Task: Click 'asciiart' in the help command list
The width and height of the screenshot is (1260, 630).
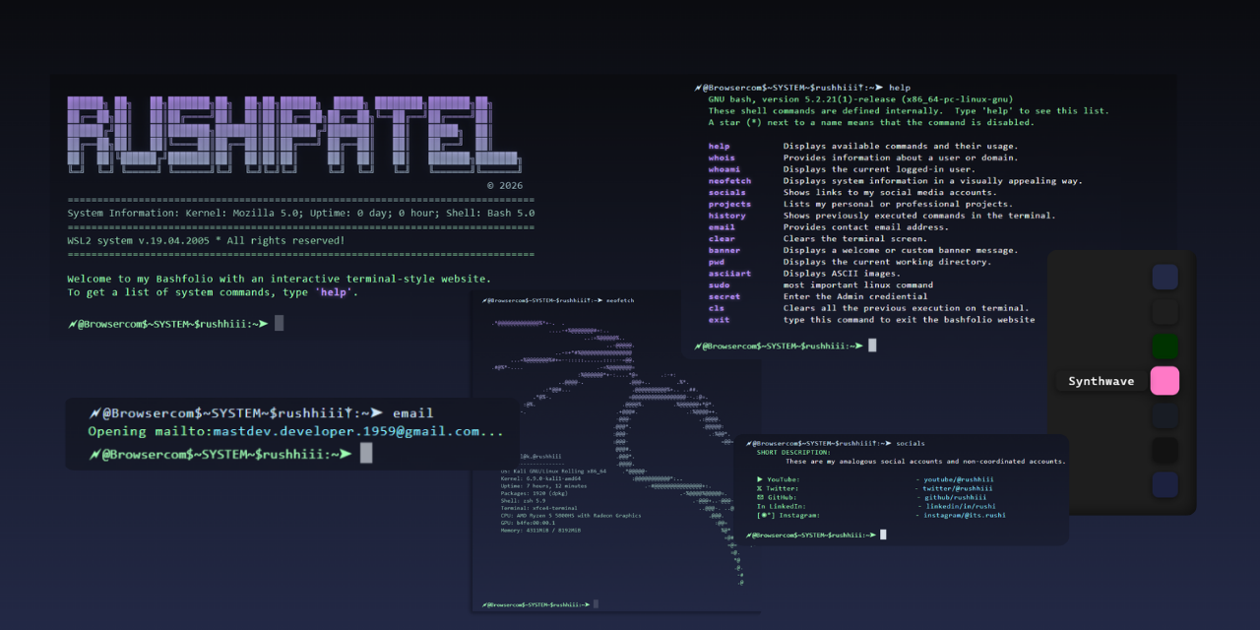Action: point(729,274)
